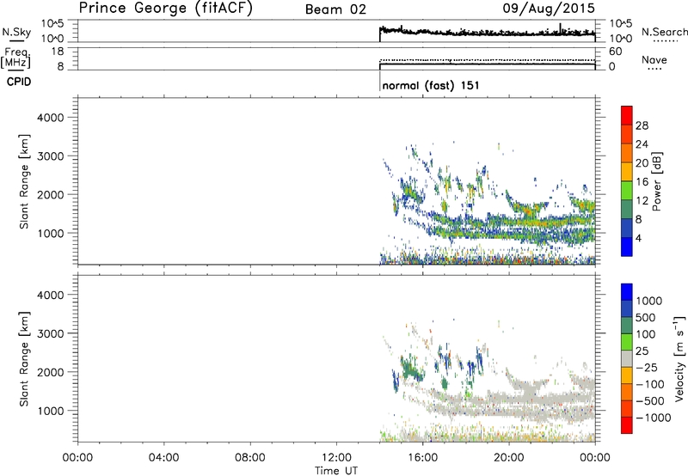The image size is (688, 476).
Task: Click the Prince George (fitACF) title
Action: (166, 9)
